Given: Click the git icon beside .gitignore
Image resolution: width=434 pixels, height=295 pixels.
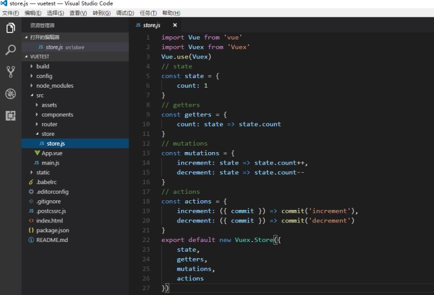Looking at the screenshot, I should [31, 201].
